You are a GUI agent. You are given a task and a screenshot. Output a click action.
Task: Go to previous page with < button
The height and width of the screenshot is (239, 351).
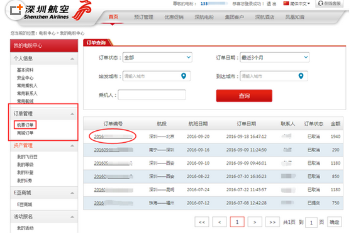[x=220, y=222]
